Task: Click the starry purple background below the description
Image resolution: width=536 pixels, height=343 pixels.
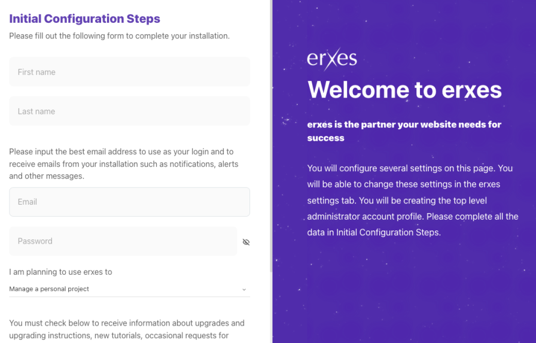Action: pos(404,287)
